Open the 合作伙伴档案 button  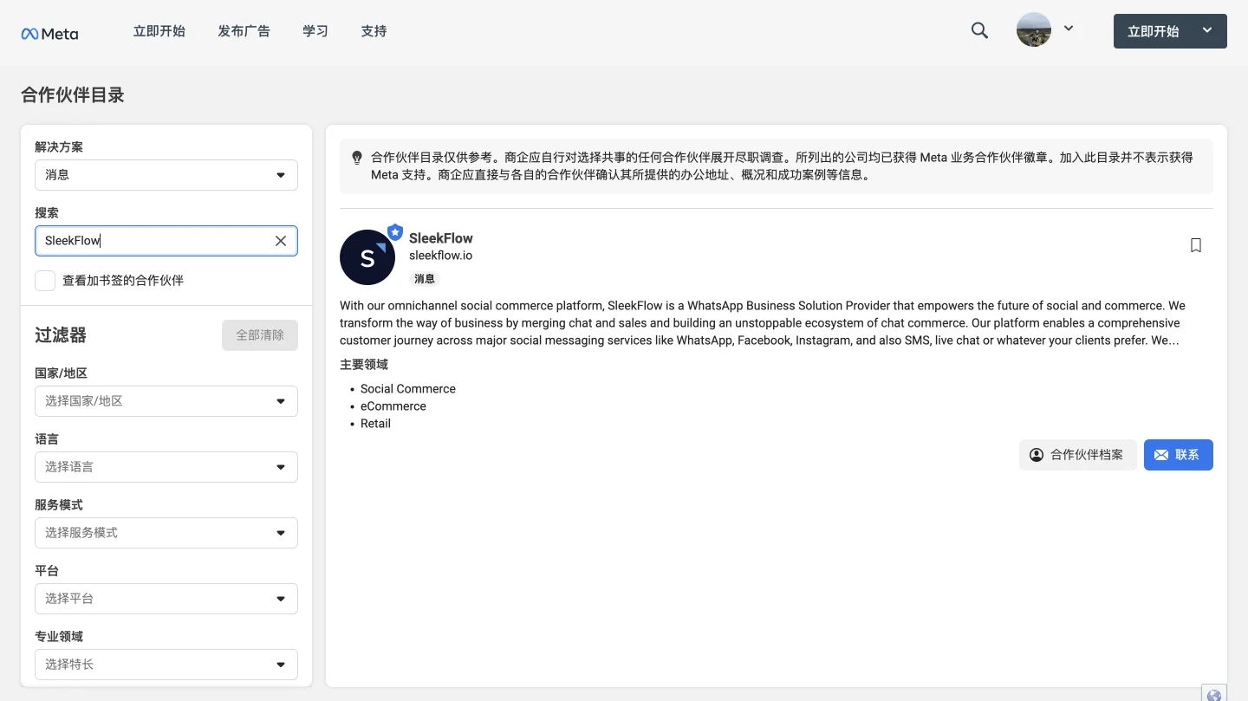[x=1078, y=455]
